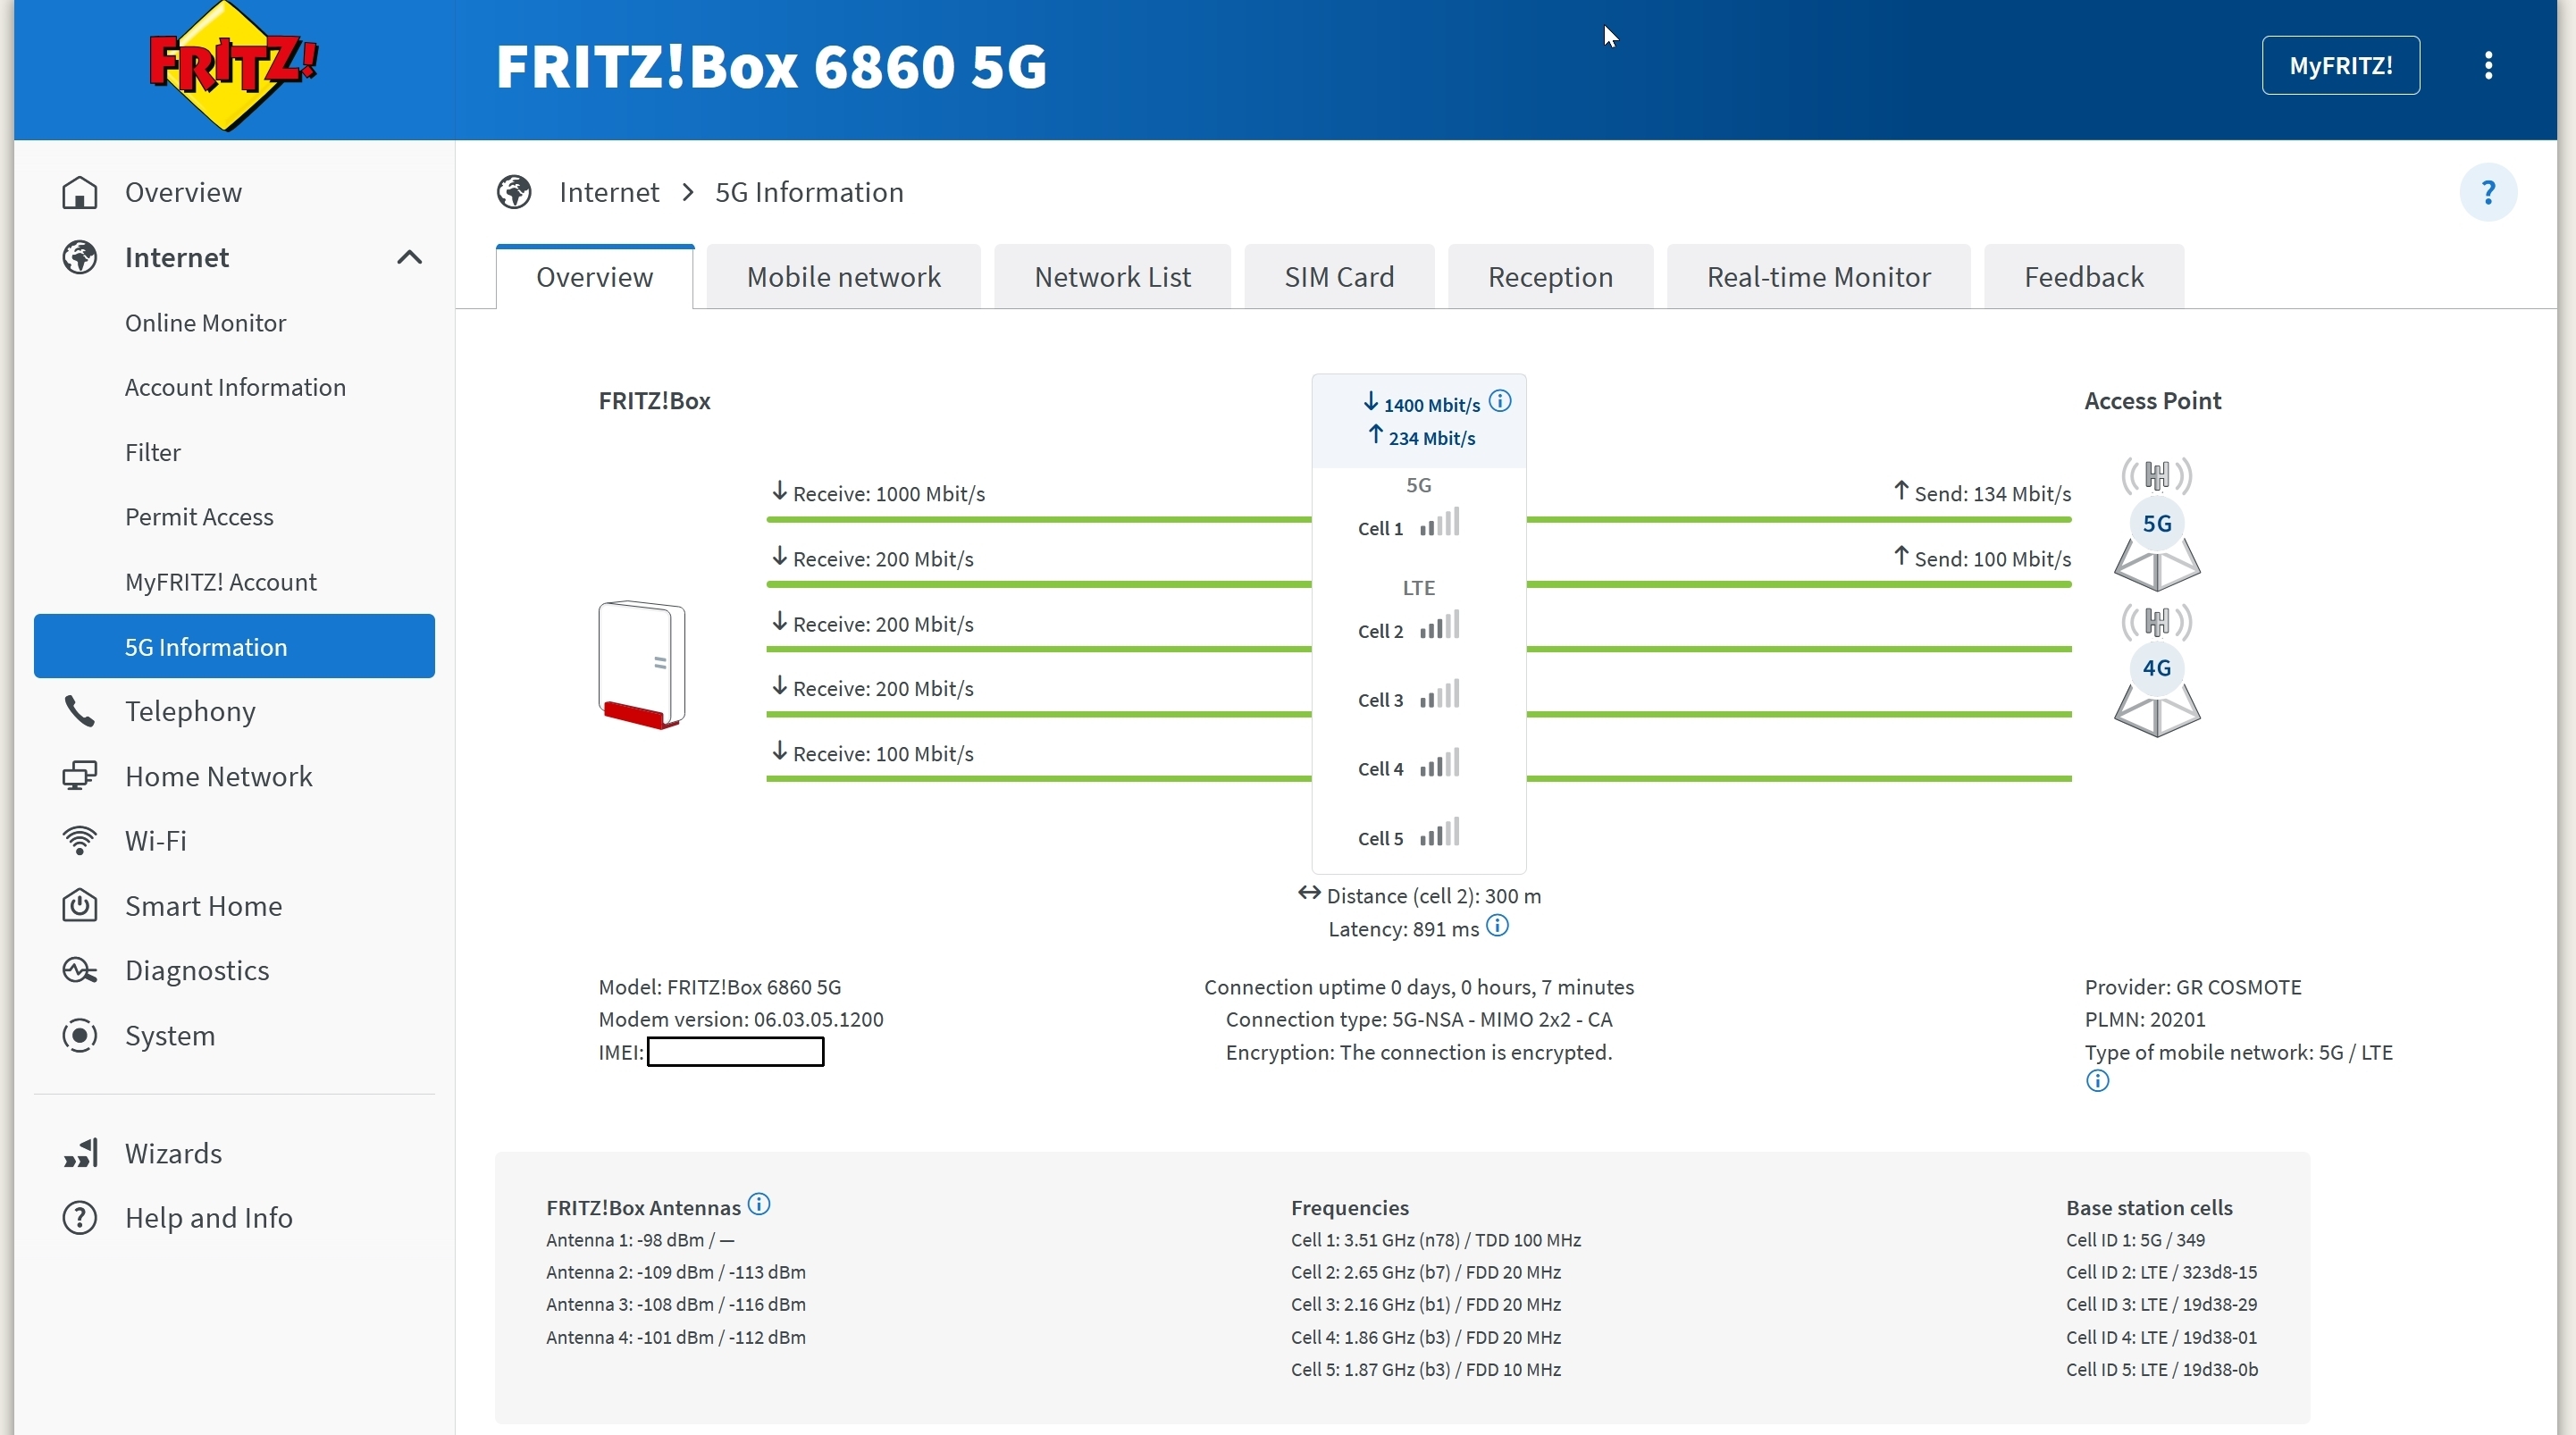Open the Diagnostics menu item
This screenshot has height=1435, width=2576.
coord(196,970)
